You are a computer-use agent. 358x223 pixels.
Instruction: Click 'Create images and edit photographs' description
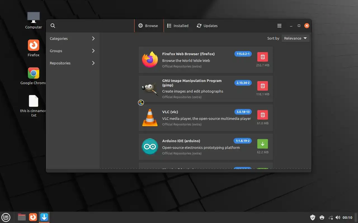coord(193,91)
